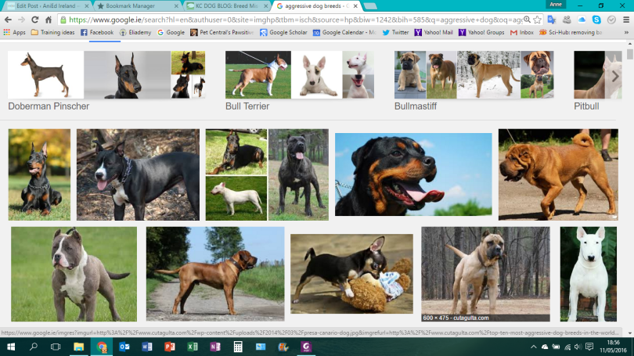Open the Rottweiler close-up image
Image resolution: width=634 pixels, height=356 pixels.
pos(413,174)
